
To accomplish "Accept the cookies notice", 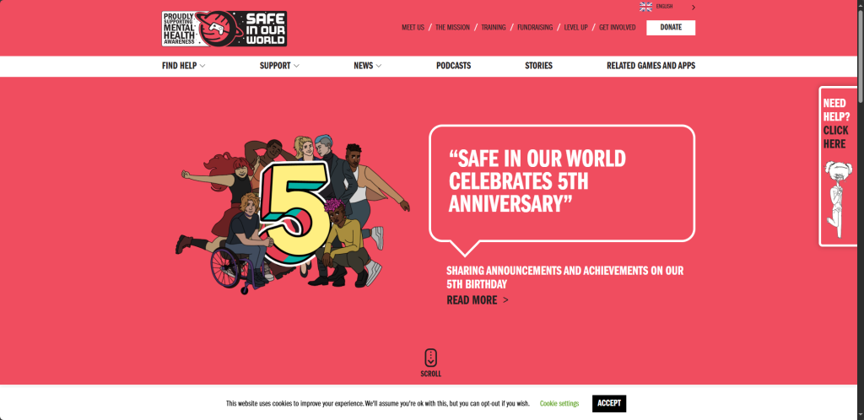I will 609,403.
